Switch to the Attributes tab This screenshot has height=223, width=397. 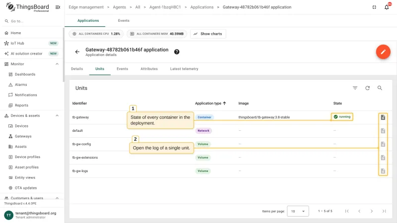pos(149,69)
